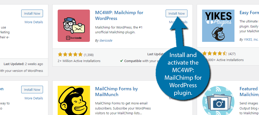Install the MC4WP: Mailchimp for WordPress plugin

[x=176, y=13]
